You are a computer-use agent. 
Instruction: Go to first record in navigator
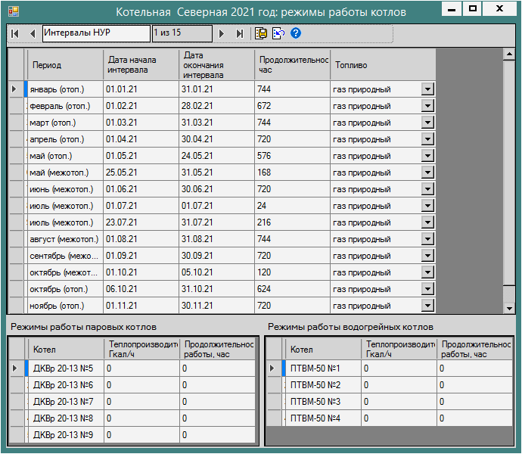14,33
